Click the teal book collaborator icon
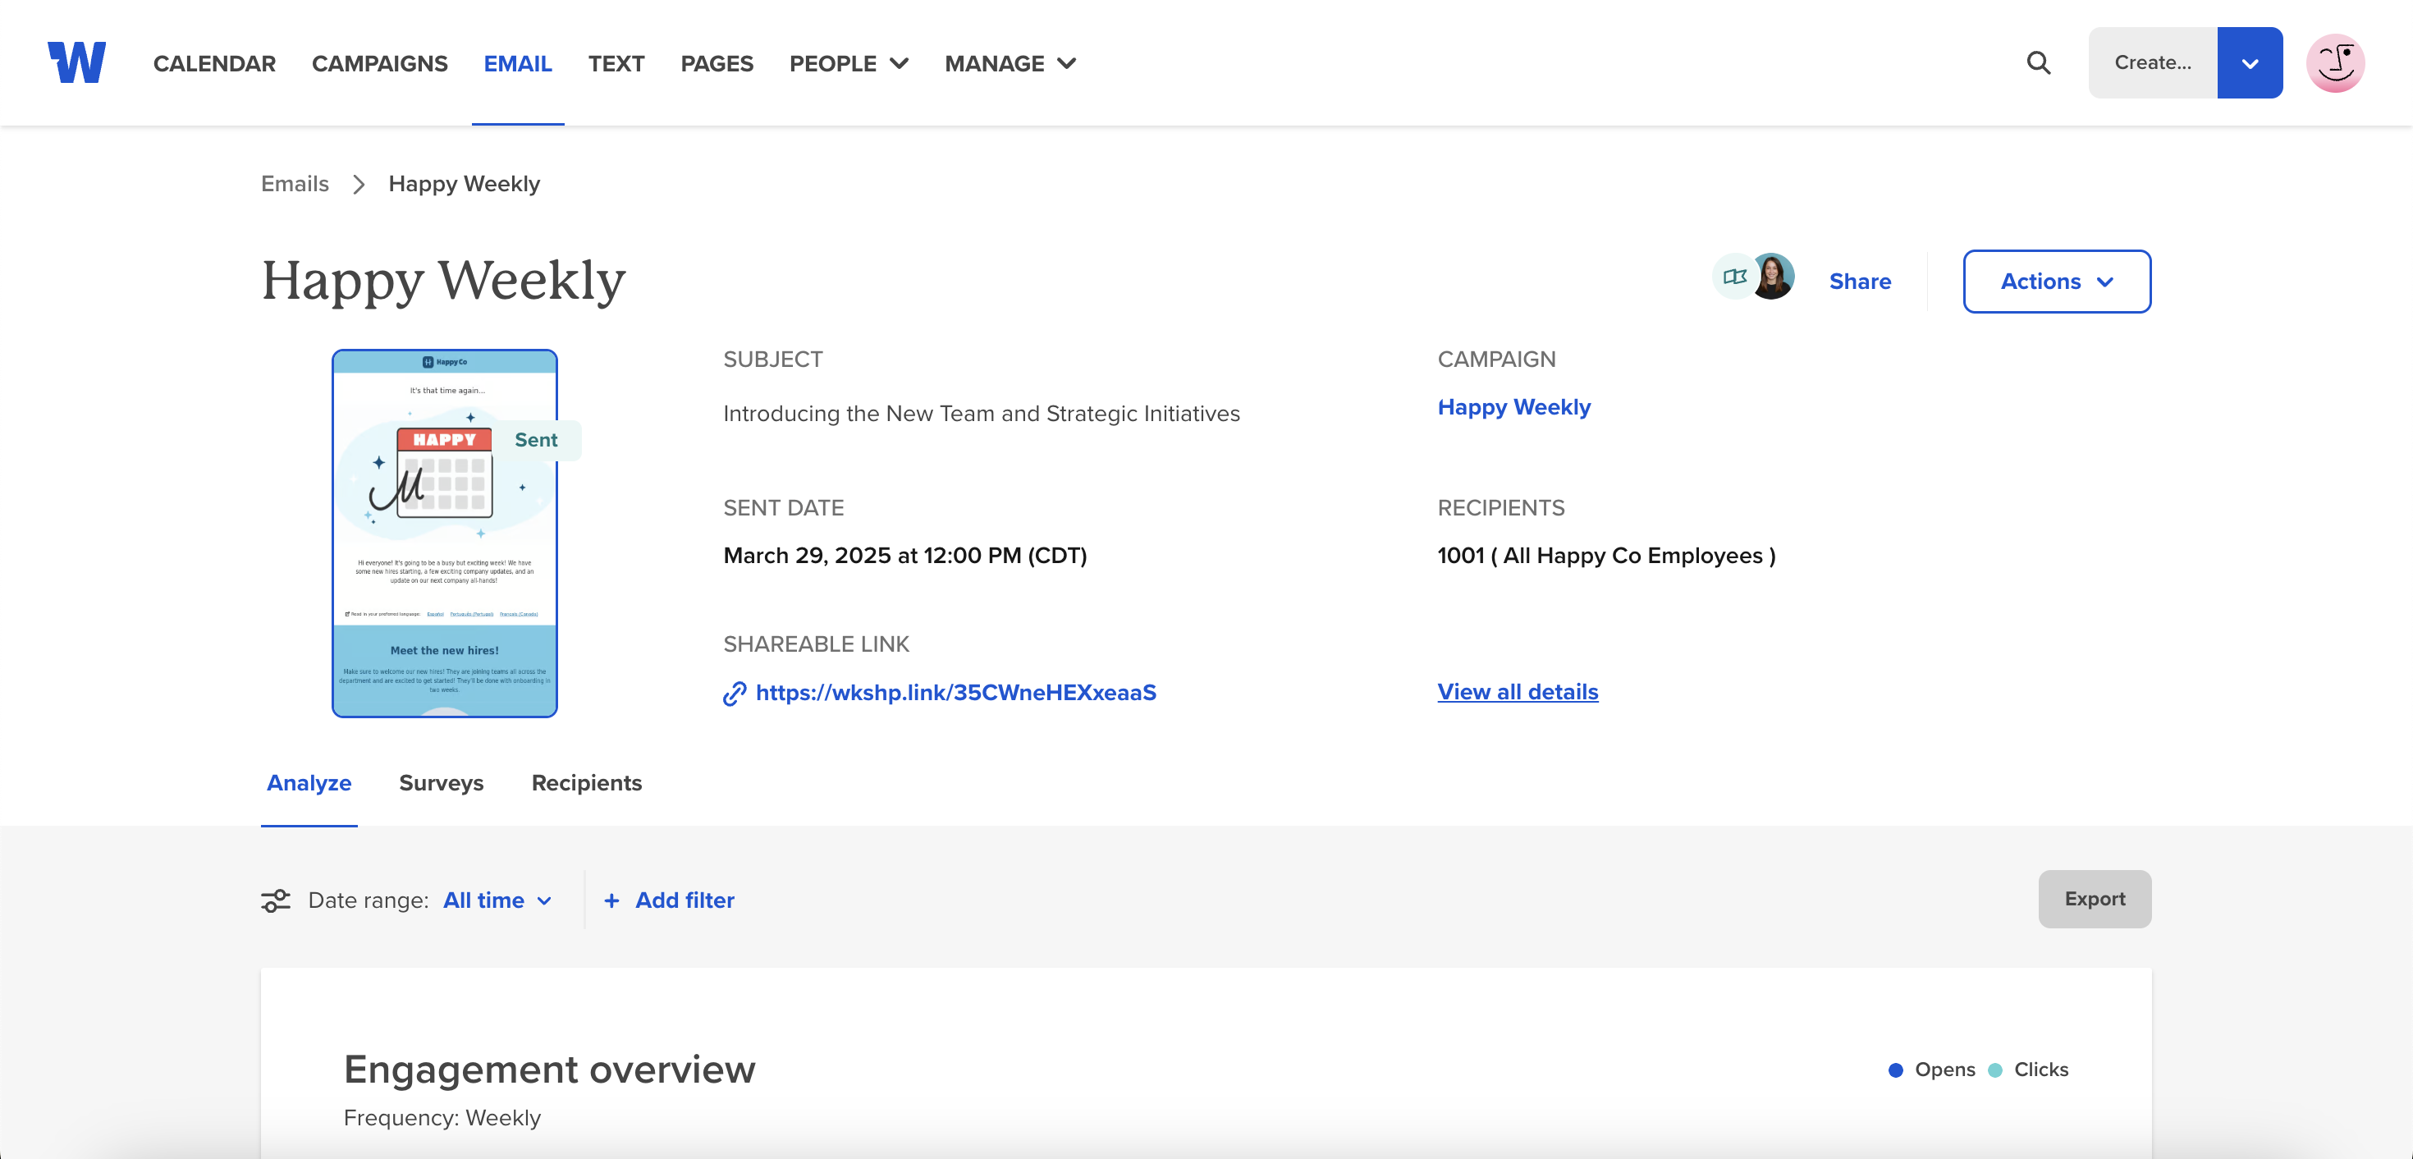The height and width of the screenshot is (1159, 2413). pos(1735,277)
